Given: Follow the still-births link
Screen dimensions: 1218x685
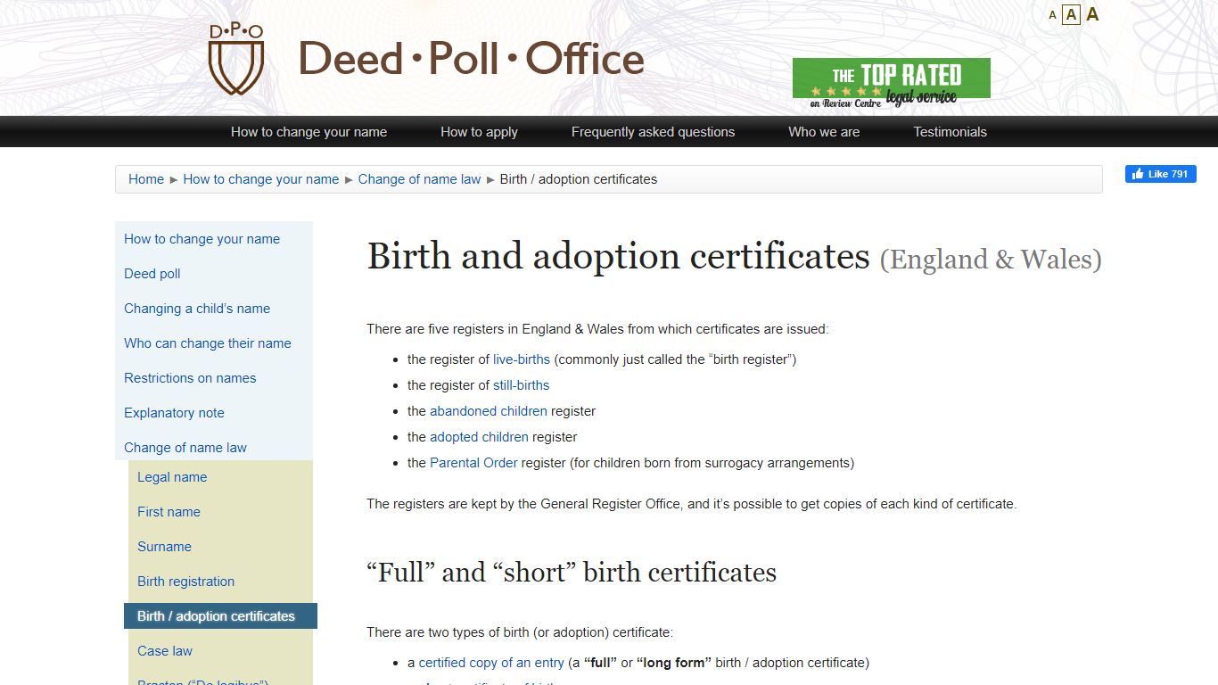Looking at the screenshot, I should (521, 385).
